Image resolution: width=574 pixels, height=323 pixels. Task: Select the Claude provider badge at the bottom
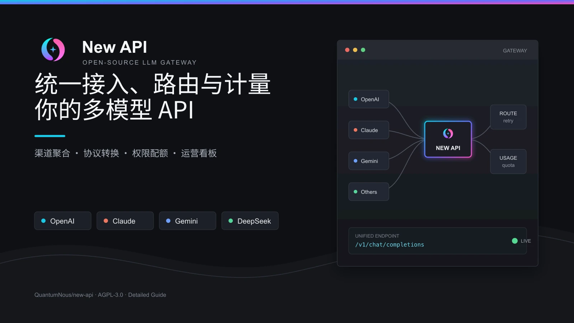point(125,221)
